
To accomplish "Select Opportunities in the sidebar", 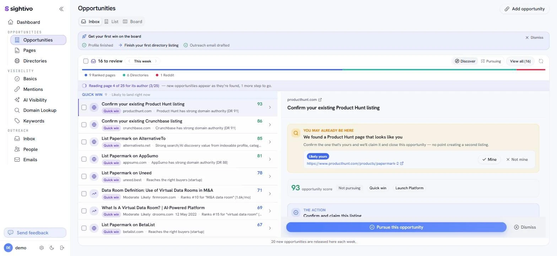I will (38, 40).
